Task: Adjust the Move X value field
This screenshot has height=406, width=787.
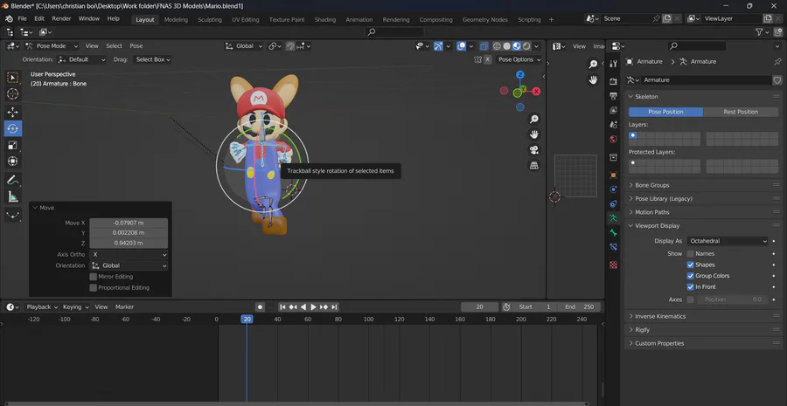Action: [x=129, y=223]
